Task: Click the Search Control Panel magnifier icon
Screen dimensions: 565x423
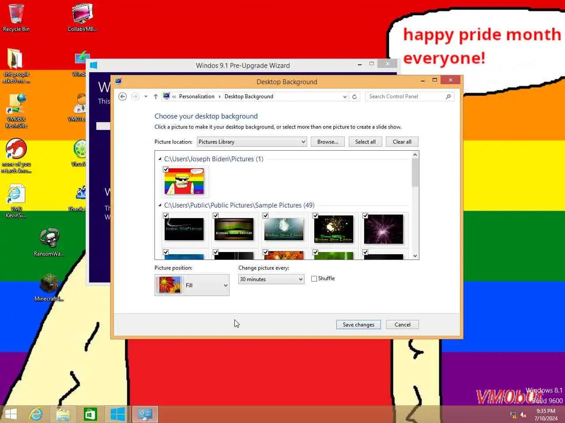Action: coord(448,96)
